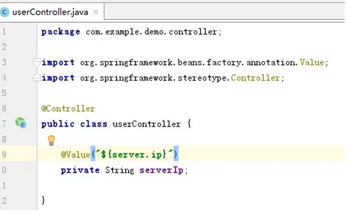
Task: Click the @Controller annotation on line 6
Action: [x=68, y=109]
